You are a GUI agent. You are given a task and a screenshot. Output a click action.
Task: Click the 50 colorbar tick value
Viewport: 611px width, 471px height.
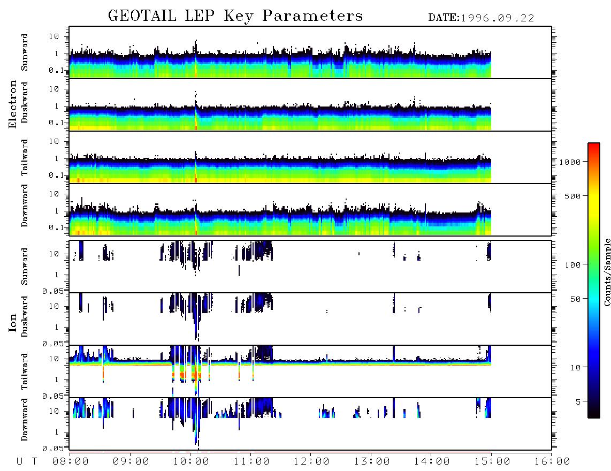coord(575,299)
